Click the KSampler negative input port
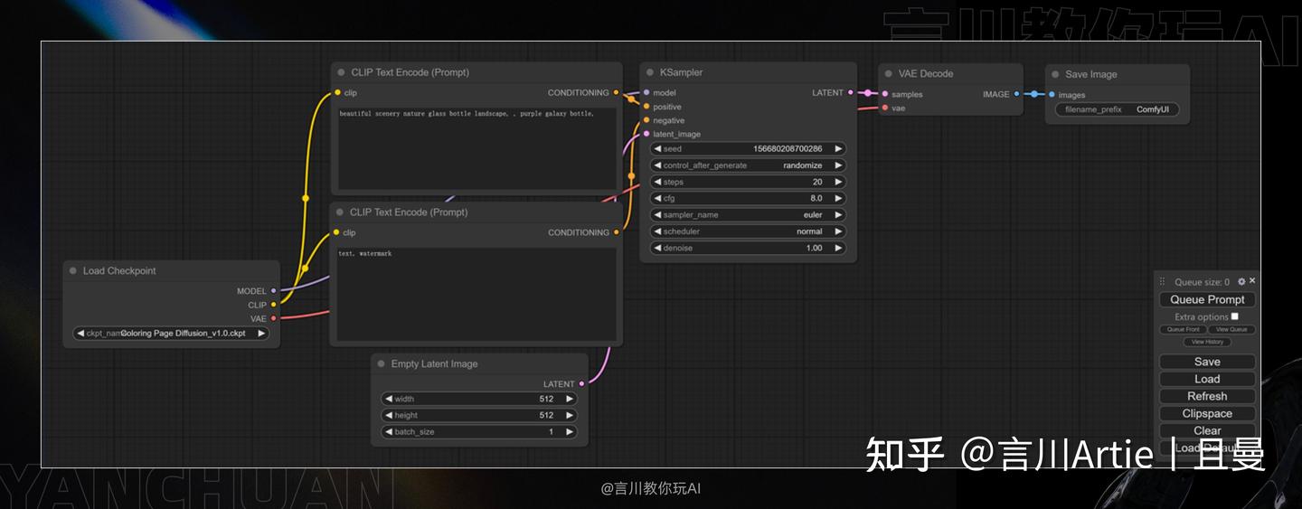 (x=646, y=120)
